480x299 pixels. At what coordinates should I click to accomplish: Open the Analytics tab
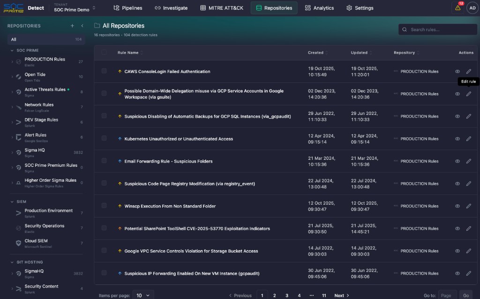click(x=319, y=8)
